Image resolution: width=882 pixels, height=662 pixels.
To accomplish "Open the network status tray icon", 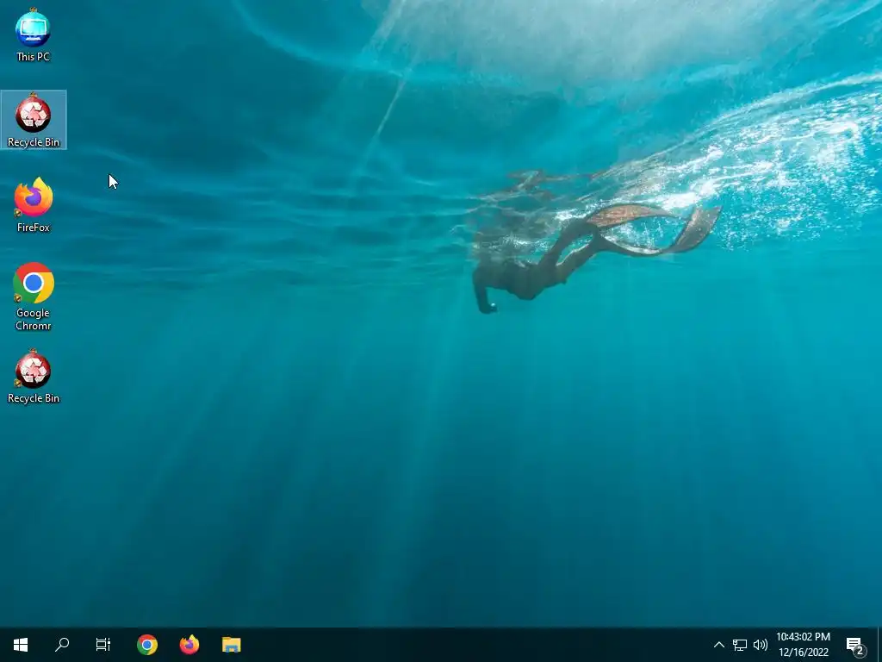I will tap(740, 645).
